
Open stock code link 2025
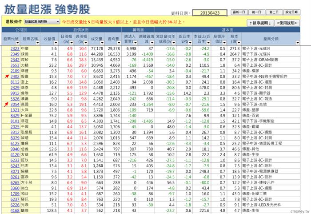tap(15, 127)
